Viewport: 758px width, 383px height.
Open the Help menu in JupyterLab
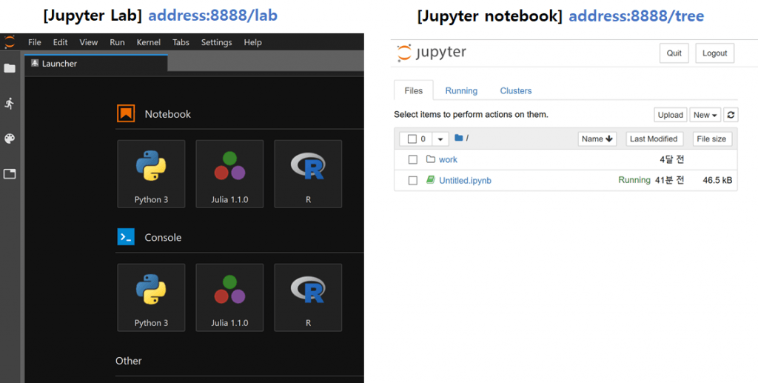(x=253, y=42)
